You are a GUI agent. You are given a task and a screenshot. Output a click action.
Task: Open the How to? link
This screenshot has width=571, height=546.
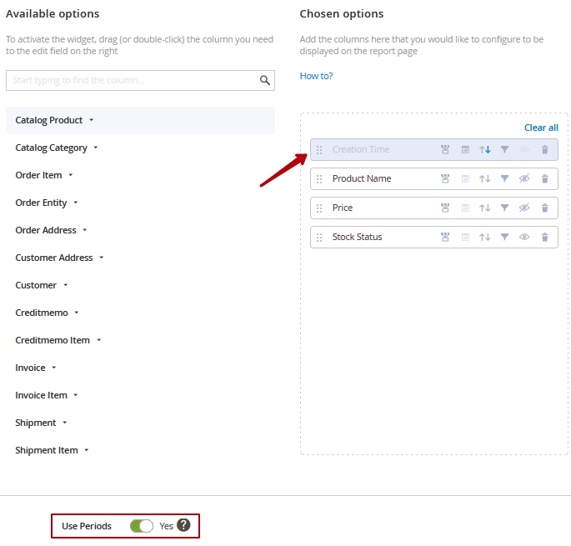click(x=316, y=76)
